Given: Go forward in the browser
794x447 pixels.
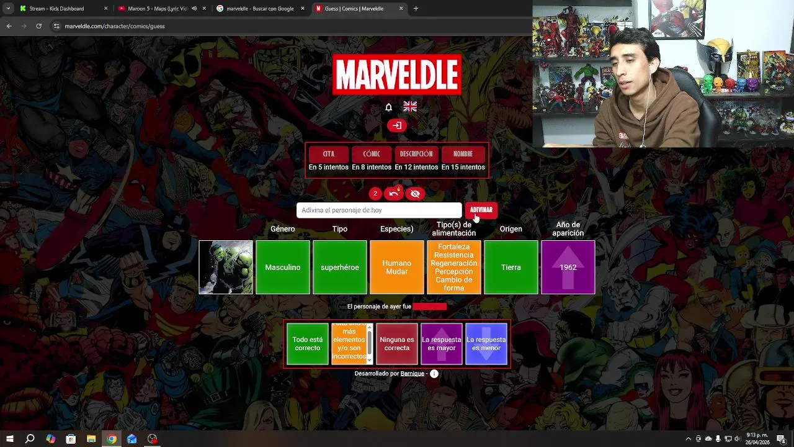Looking at the screenshot, I should tap(24, 26).
